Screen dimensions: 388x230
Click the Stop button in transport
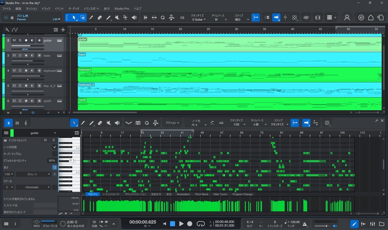click(x=173, y=224)
